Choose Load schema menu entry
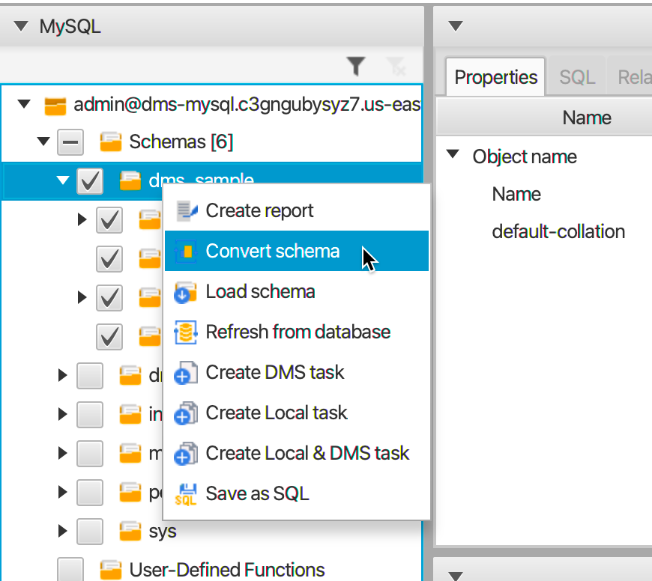The width and height of the screenshot is (652, 581). tap(297, 291)
